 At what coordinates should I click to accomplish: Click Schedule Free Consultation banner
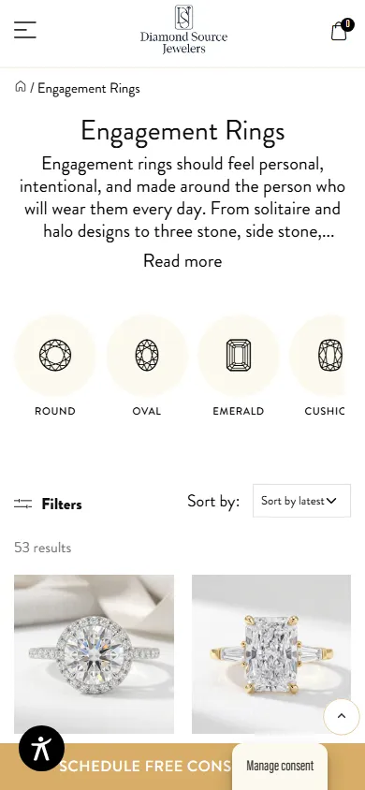[145, 767]
